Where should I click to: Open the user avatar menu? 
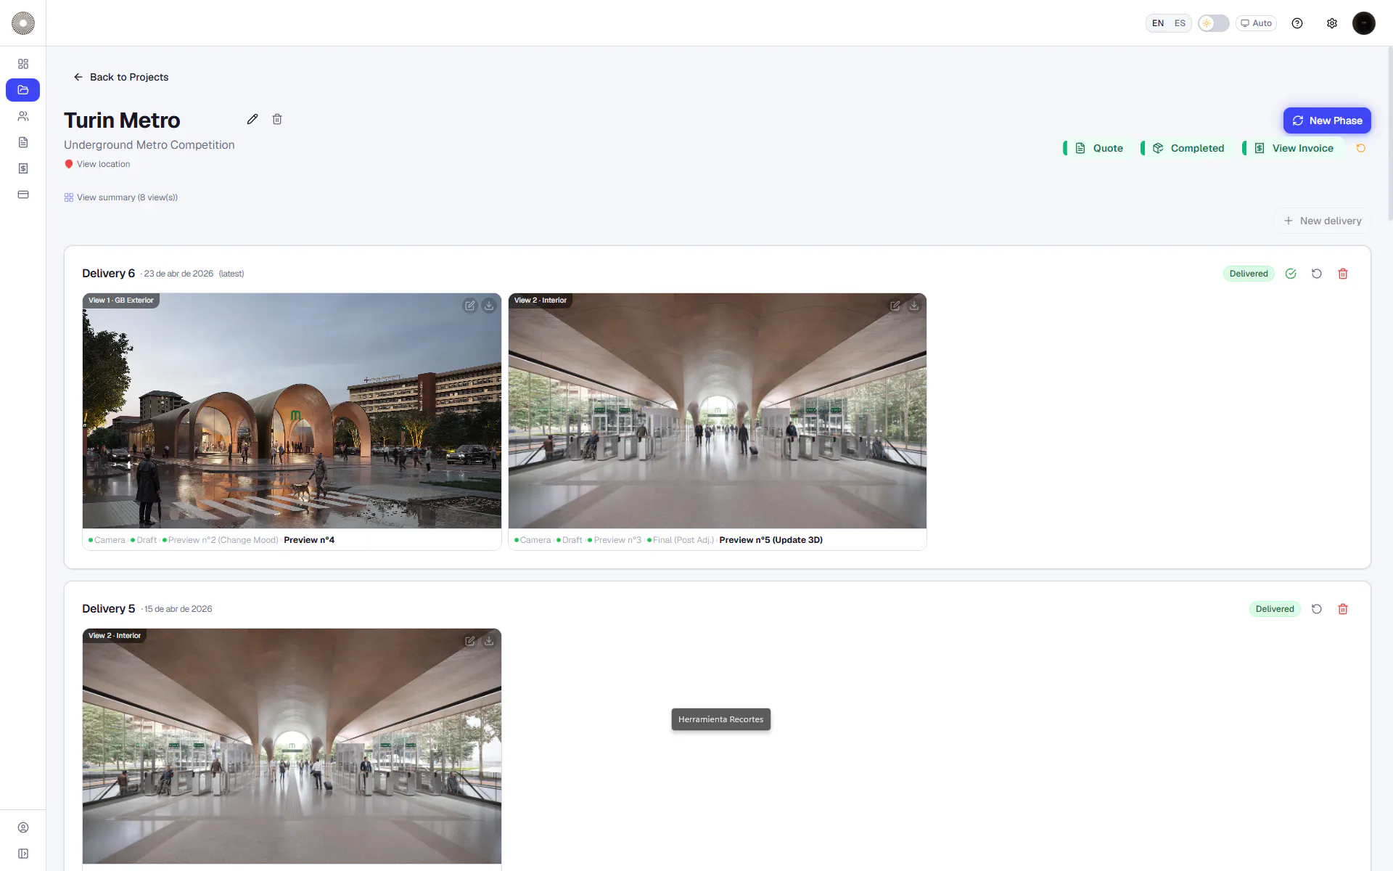pos(1364,23)
